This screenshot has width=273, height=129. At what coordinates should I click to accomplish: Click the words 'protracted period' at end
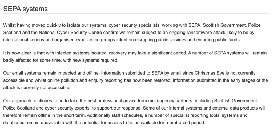click(187, 123)
